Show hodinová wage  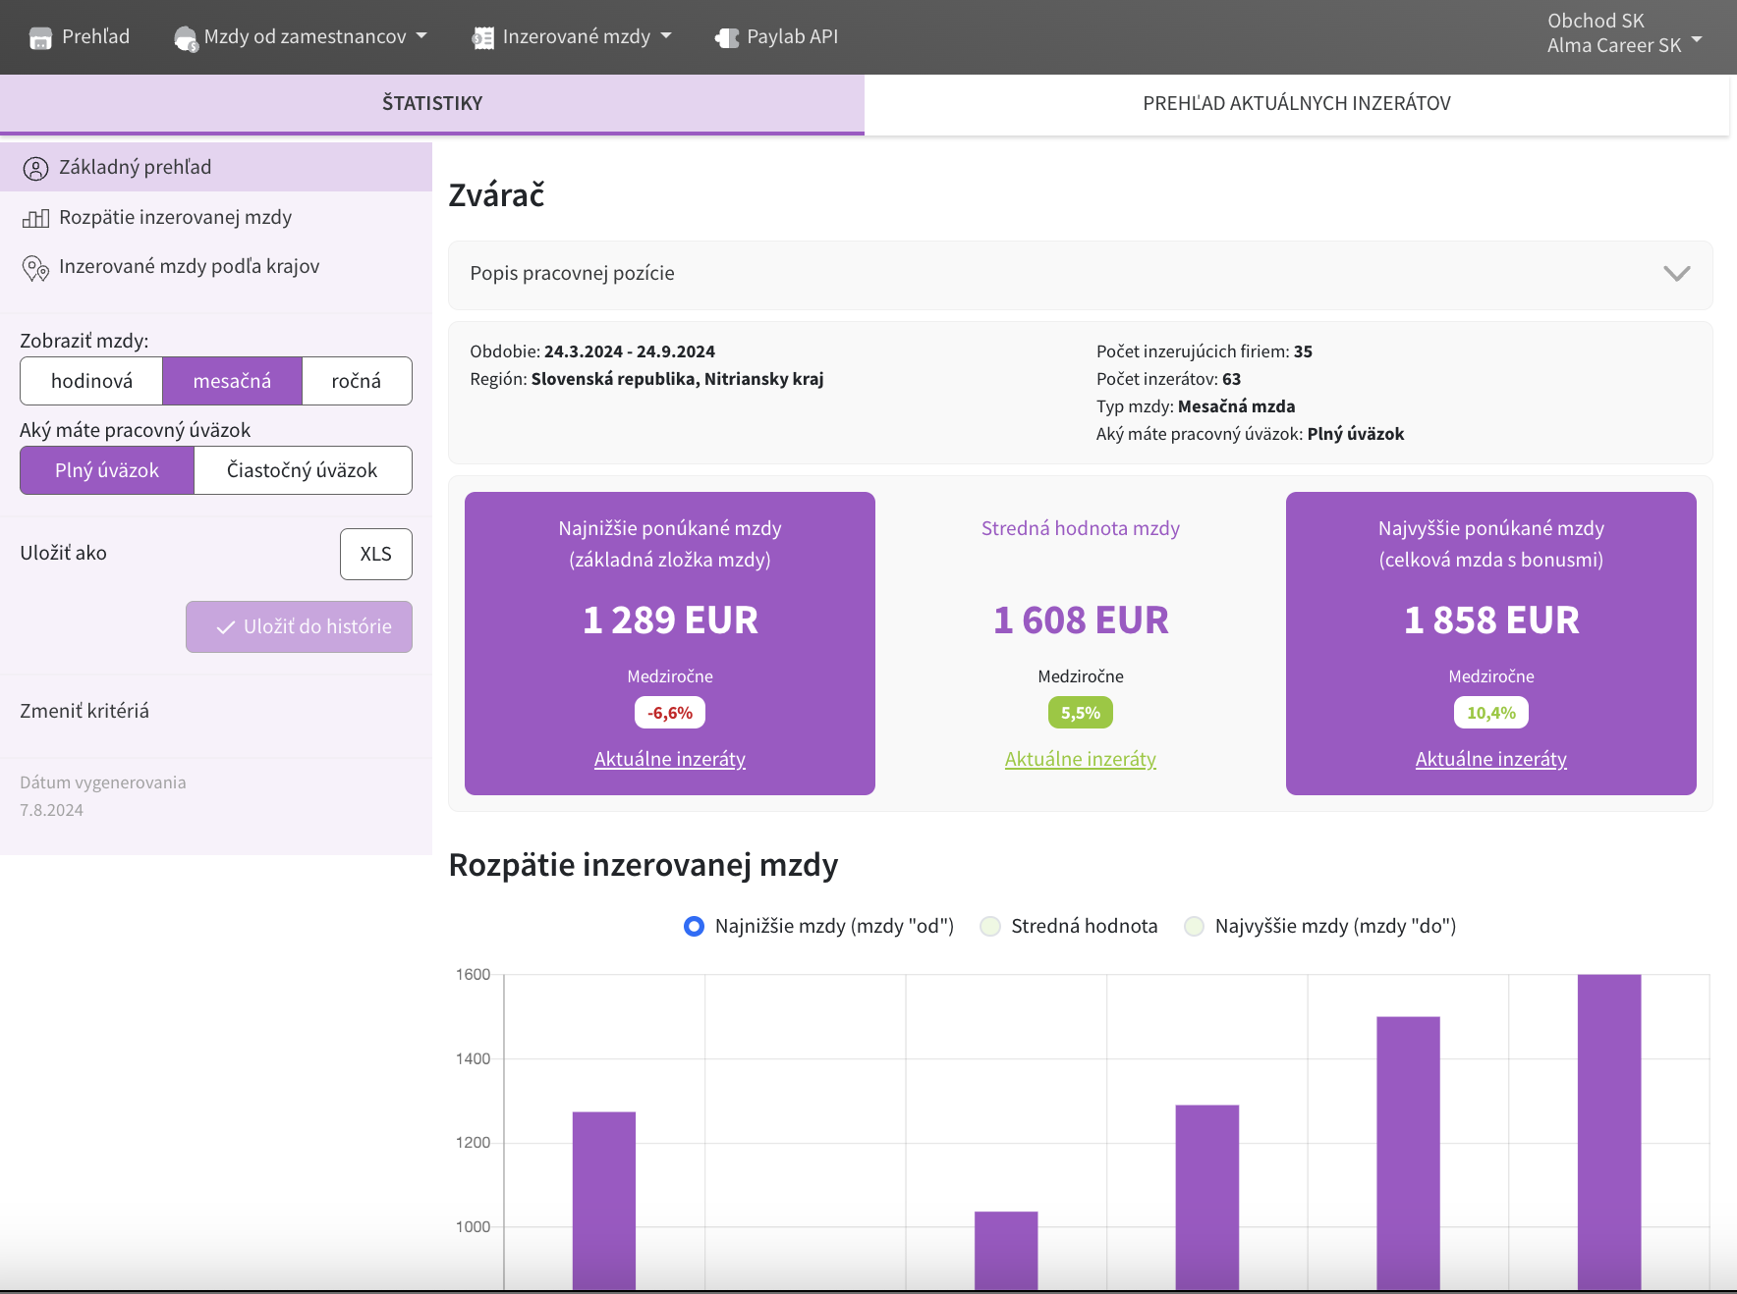click(91, 381)
